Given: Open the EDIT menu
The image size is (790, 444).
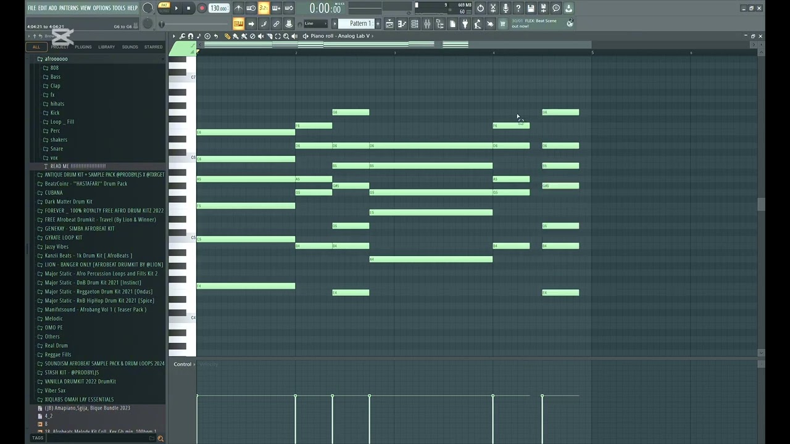Looking at the screenshot, I should pyautogui.click(x=43, y=8).
